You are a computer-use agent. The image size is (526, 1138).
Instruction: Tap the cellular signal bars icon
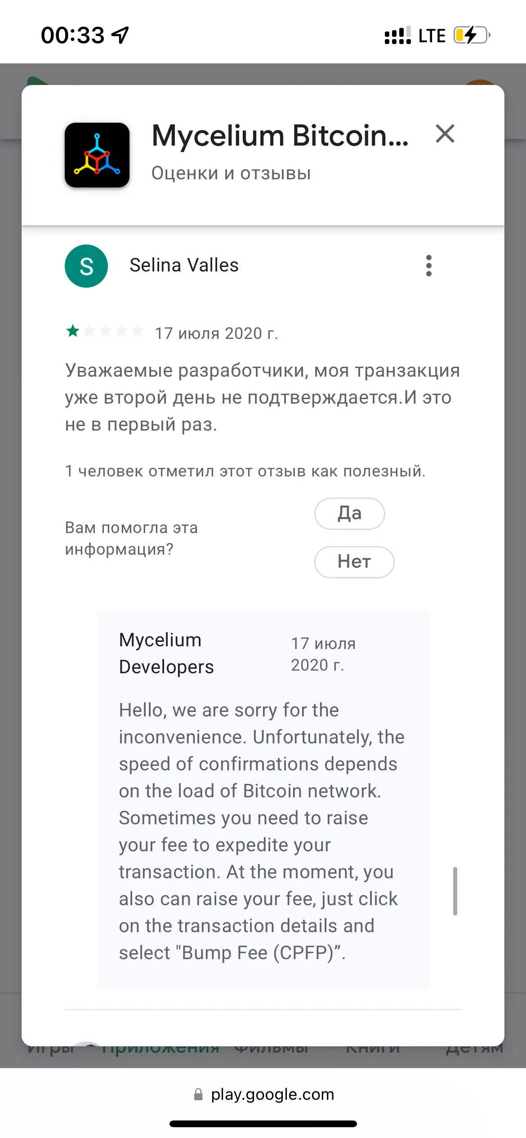[x=398, y=35]
